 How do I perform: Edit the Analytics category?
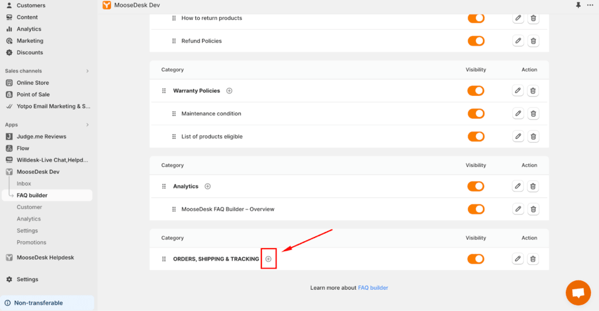click(x=518, y=186)
